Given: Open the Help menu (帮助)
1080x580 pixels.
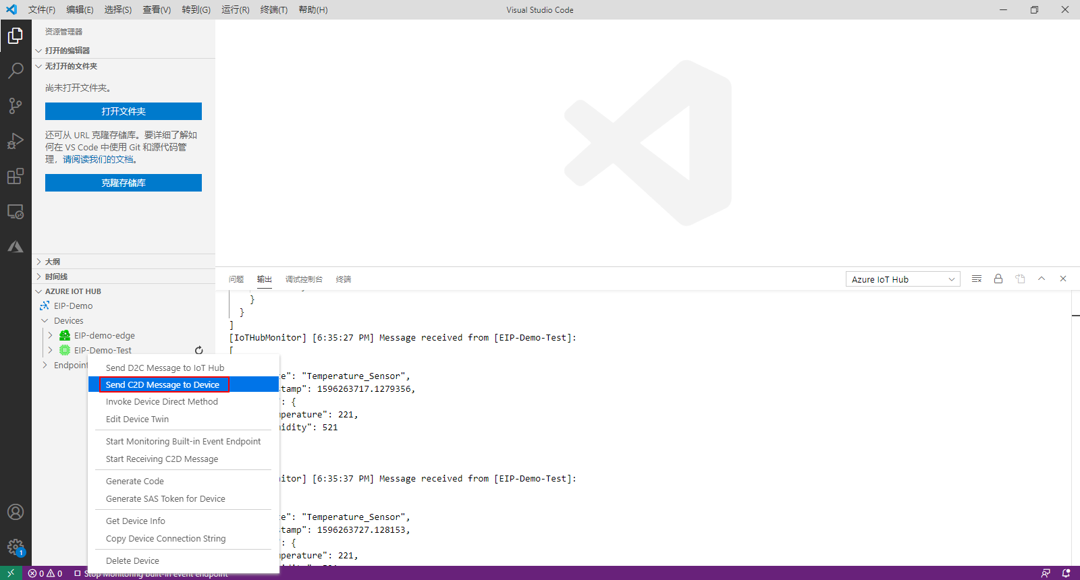Looking at the screenshot, I should (313, 9).
